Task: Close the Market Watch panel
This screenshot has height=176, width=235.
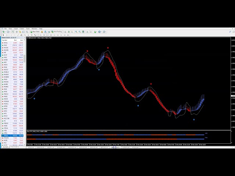Action: tap(25, 37)
